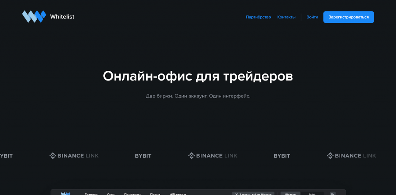Click the partially cut-off BYBIT logo at left edge

click(x=6, y=156)
